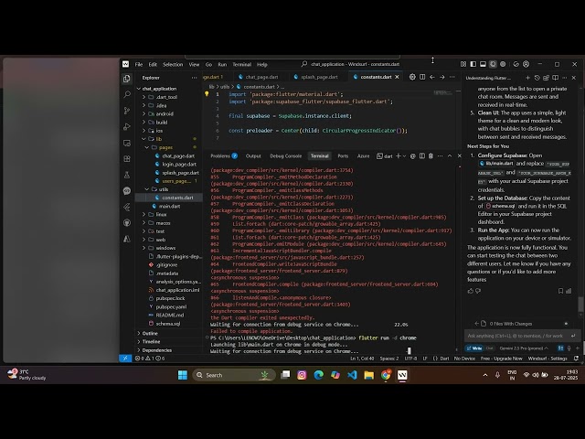Click schema.sql file link in chat

coord(500,206)
